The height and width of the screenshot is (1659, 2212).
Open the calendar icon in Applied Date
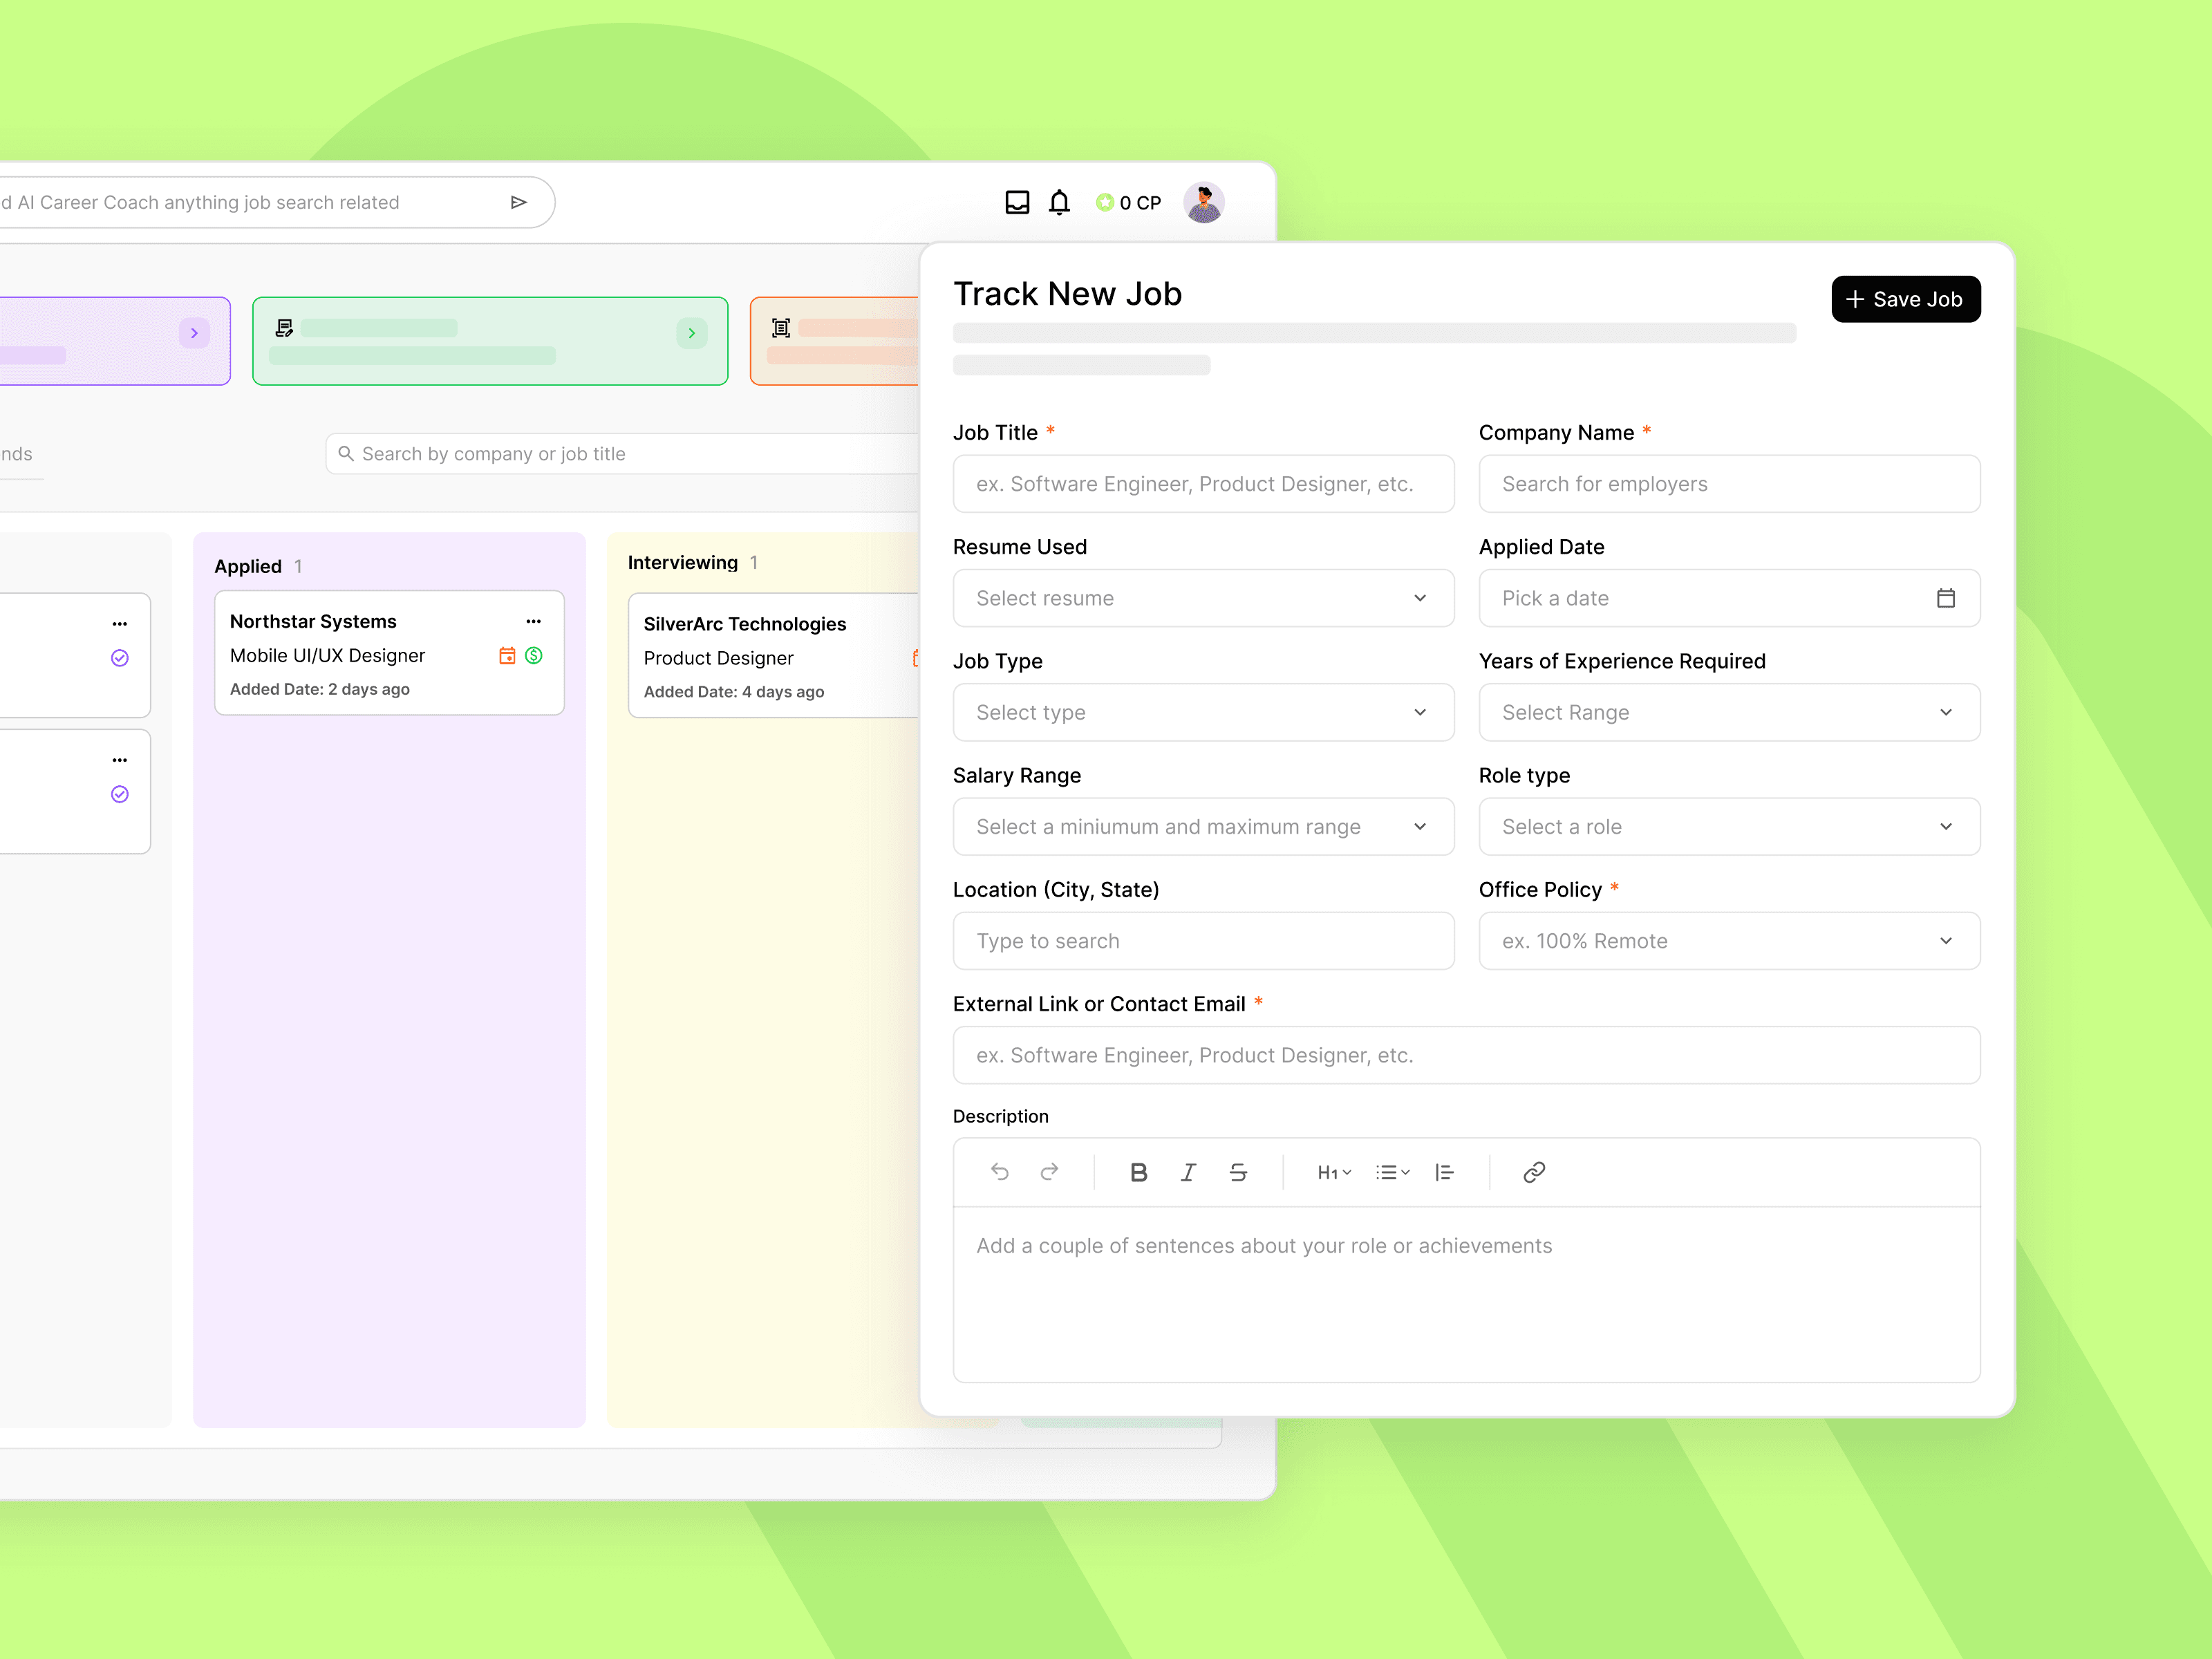coord(1945,598)
